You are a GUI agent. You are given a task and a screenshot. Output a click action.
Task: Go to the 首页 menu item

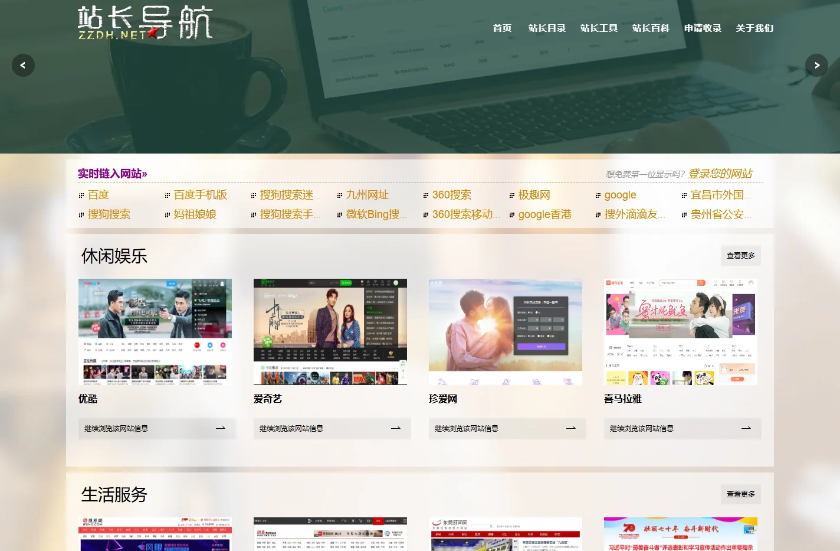503,28
